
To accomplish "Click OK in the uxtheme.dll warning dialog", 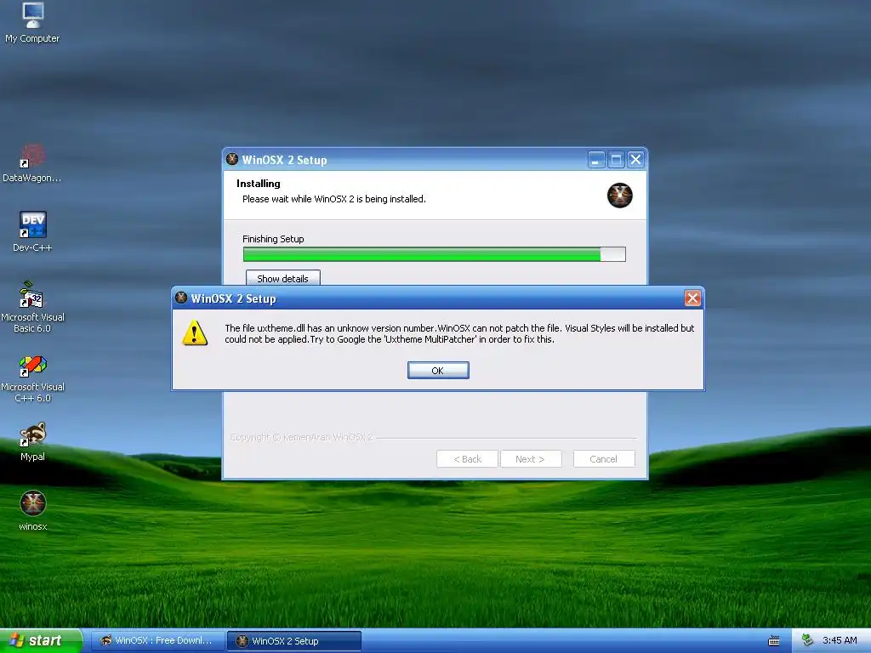I will [x=438, y=371].
